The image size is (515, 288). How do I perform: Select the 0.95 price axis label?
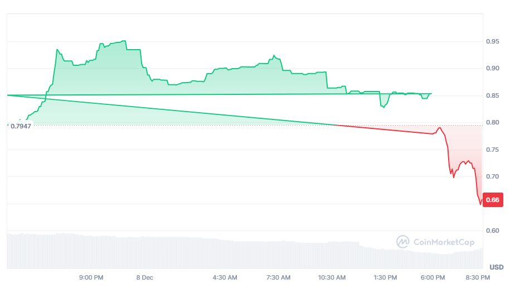point(492,41)
